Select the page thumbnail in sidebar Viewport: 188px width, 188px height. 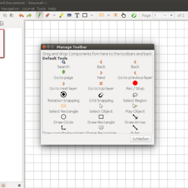click(2, 43)
